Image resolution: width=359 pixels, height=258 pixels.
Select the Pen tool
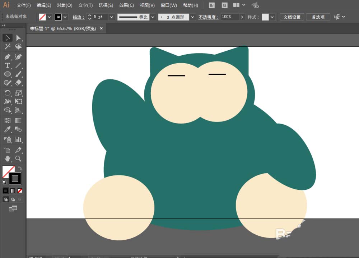pyautogui.click(x=7, y=57)
